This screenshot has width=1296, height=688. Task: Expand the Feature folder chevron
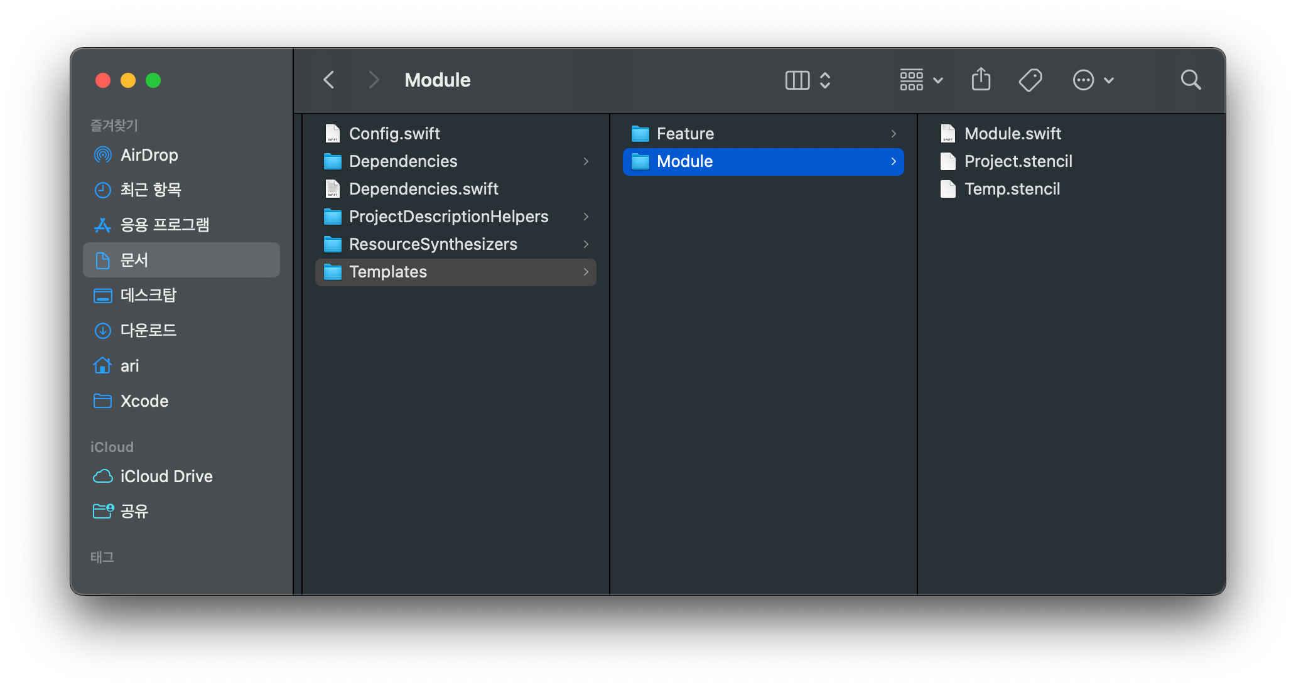894,134
